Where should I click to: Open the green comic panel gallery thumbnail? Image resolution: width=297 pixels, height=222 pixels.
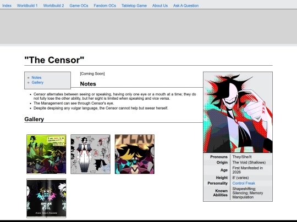click(46, 154)
